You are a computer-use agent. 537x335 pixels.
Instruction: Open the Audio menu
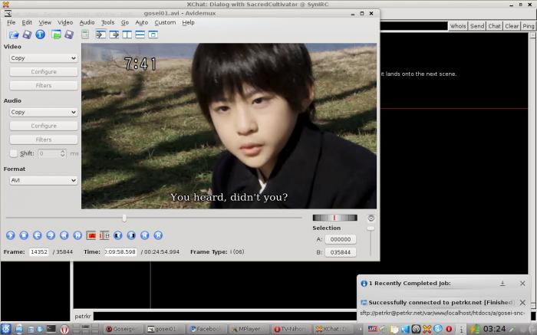click(x=87, y=22)
